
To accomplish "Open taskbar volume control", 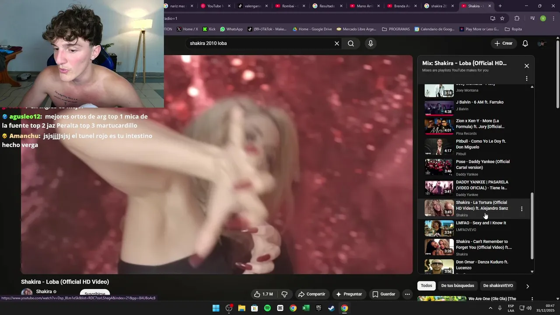I will pos(529,308).
